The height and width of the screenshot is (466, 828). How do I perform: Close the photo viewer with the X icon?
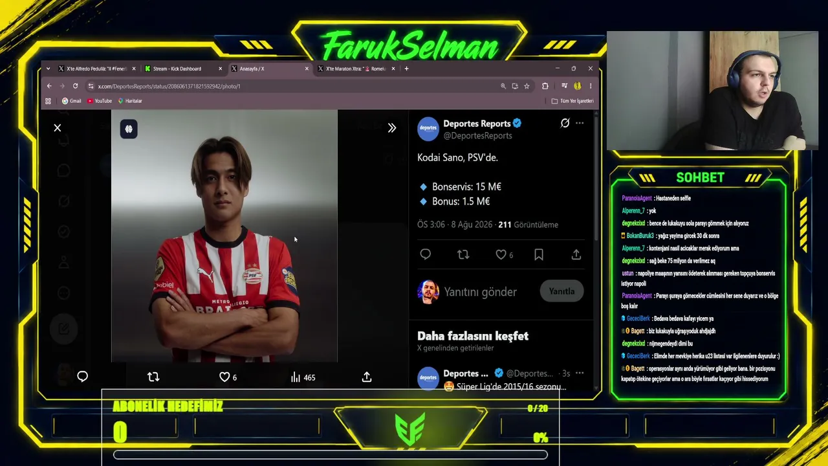58,128
